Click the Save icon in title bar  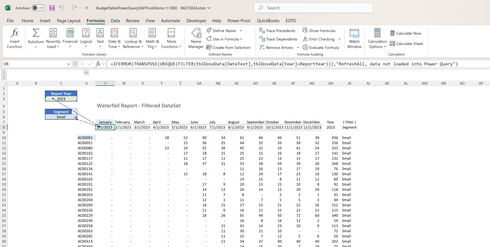tap(52, 8)
